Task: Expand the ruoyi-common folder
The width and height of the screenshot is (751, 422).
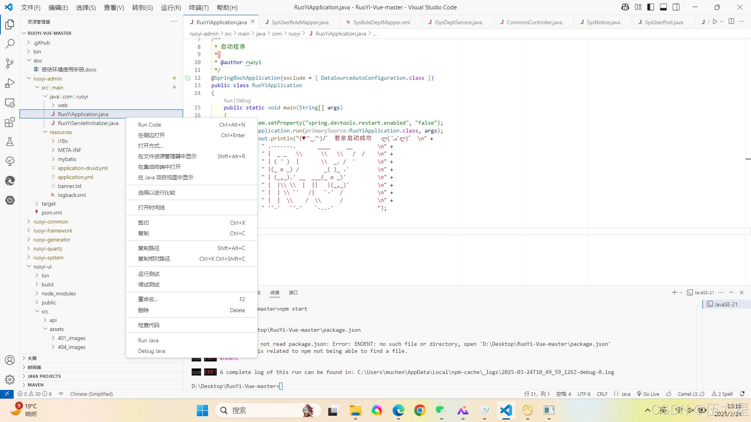Action: (50, 222)
